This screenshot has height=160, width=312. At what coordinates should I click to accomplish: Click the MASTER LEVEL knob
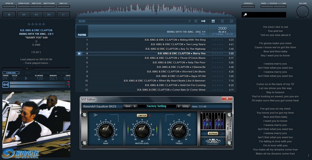pos(142,131)
